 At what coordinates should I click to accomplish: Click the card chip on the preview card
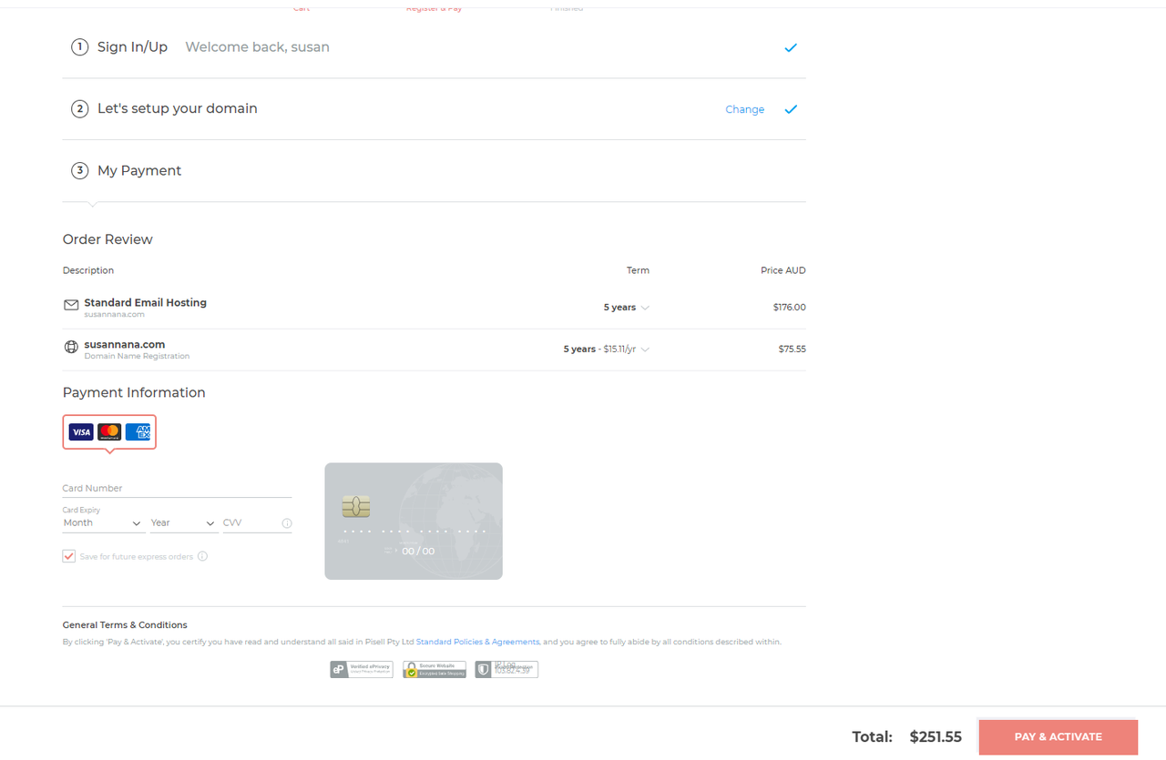pos(356,506)
